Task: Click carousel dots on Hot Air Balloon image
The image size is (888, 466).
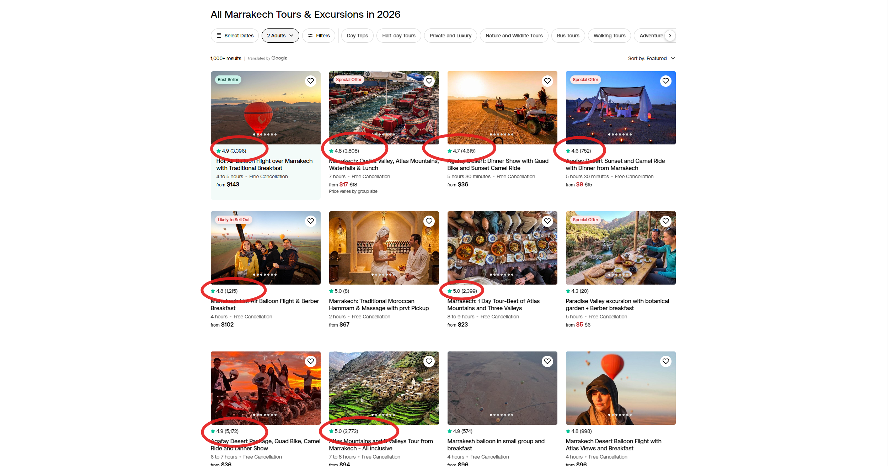Action: (x=265, y=134)
